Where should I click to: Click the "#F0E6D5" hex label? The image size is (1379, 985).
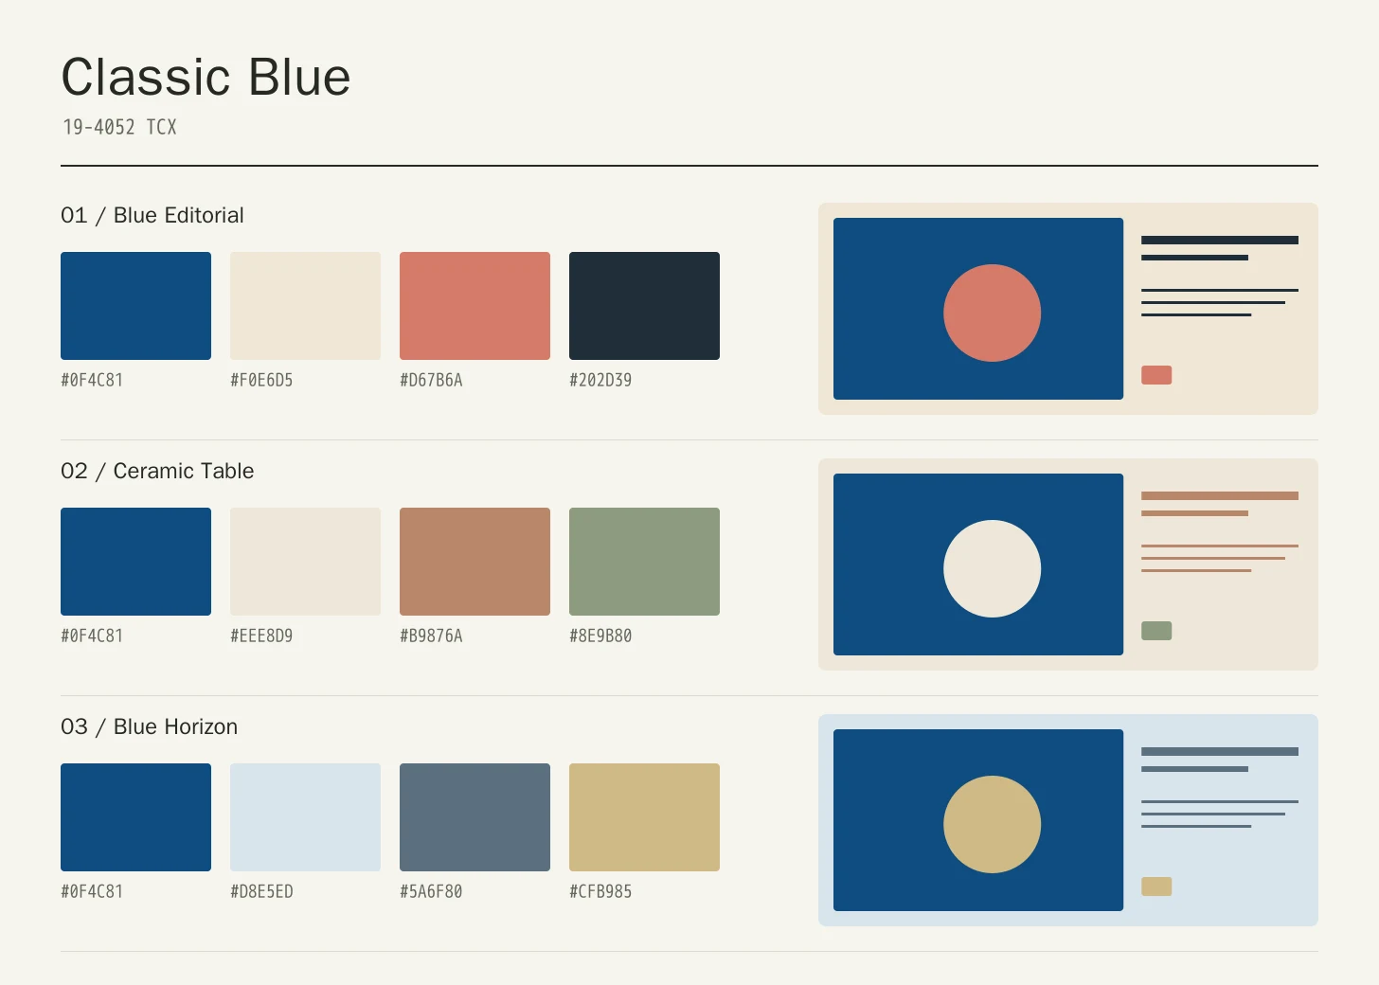point(261,380)
